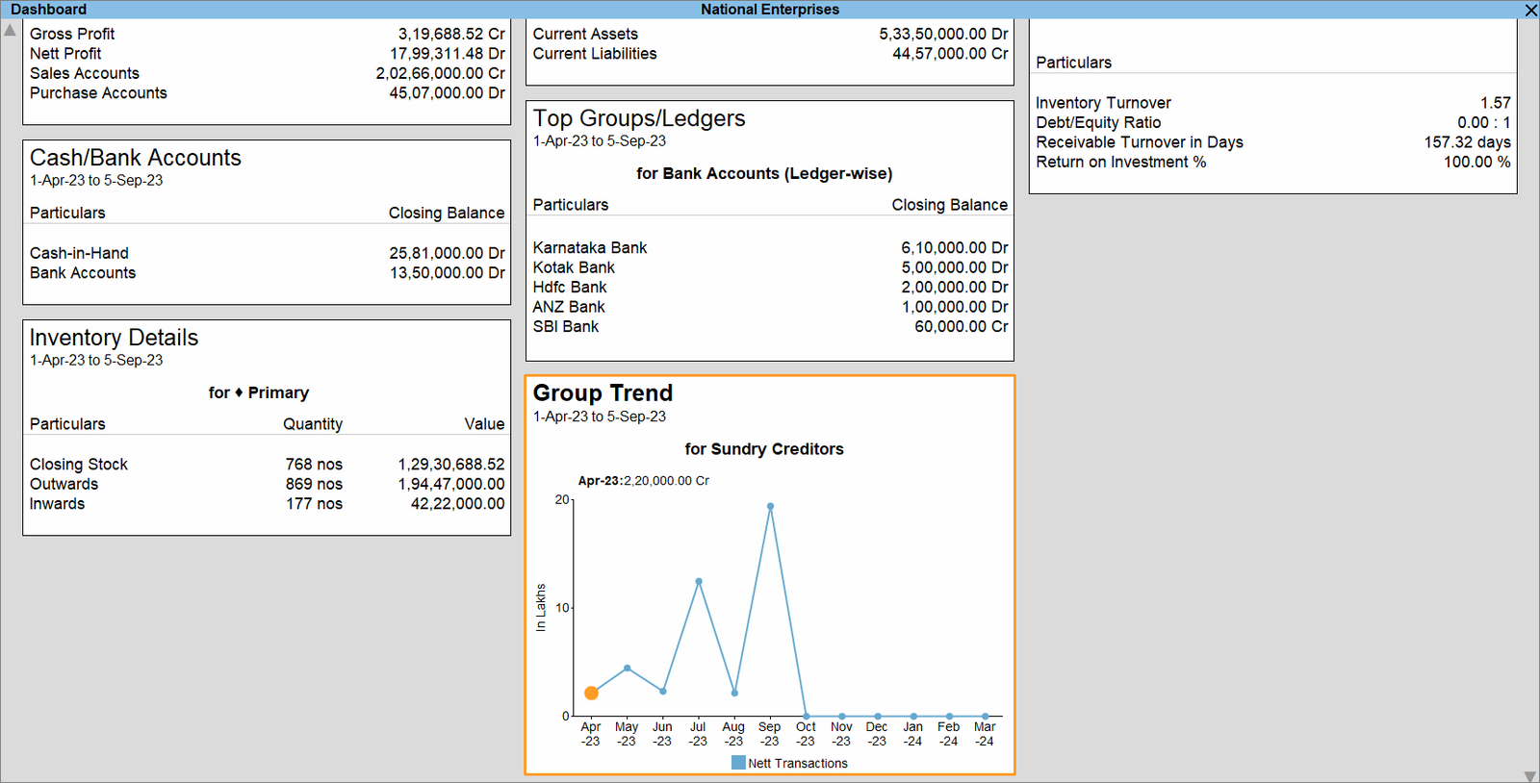Screen dimensions: 1540x783
Task: Click the 'for Sundry Creditors' label
Action: (x=764, y=449)
